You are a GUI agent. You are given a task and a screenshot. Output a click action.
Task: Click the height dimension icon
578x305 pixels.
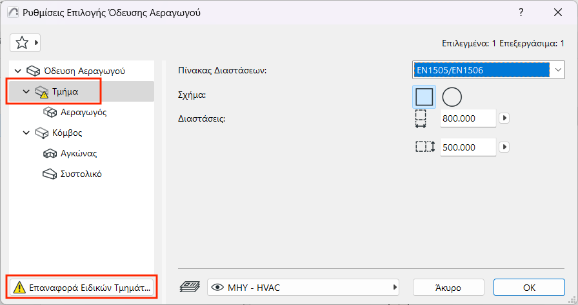coord(425,147)
